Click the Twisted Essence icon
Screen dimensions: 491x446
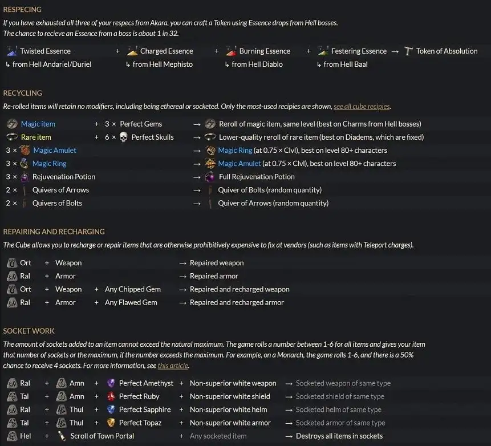[11, 51]
